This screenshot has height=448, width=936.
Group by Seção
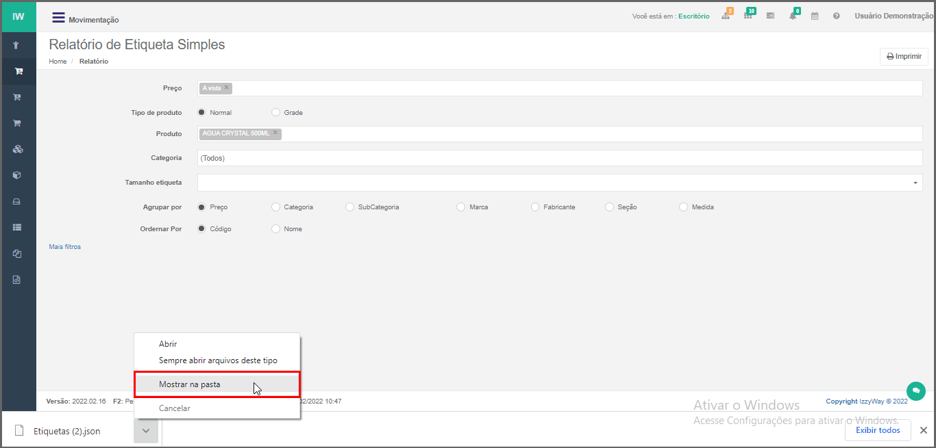pos(610,207)
